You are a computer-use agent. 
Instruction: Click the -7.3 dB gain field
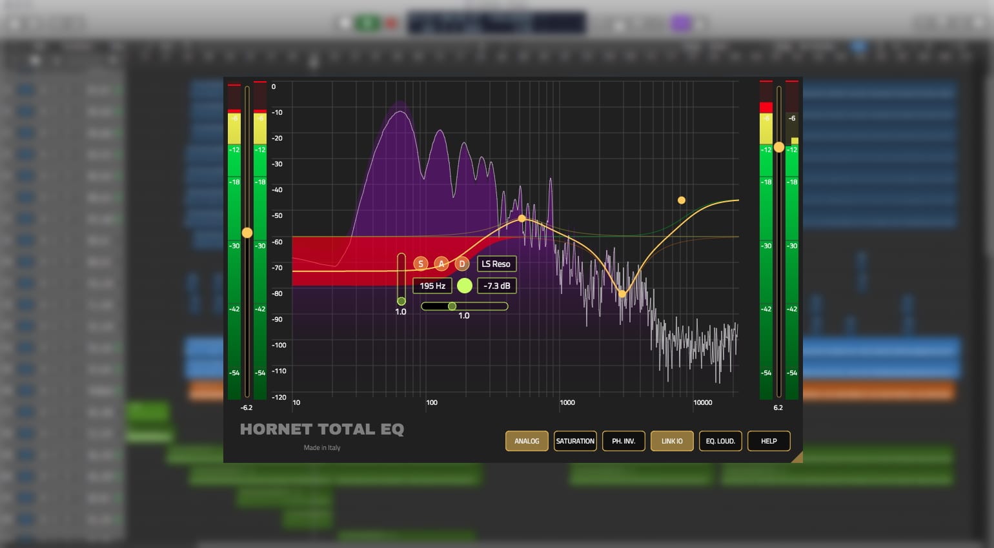pyautogui.click(x=496, y=286)
